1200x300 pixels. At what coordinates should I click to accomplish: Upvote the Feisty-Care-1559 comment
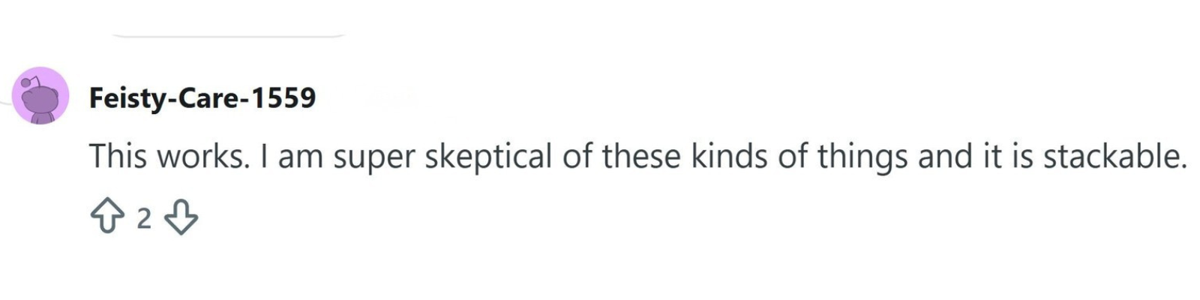click(106, 218)
